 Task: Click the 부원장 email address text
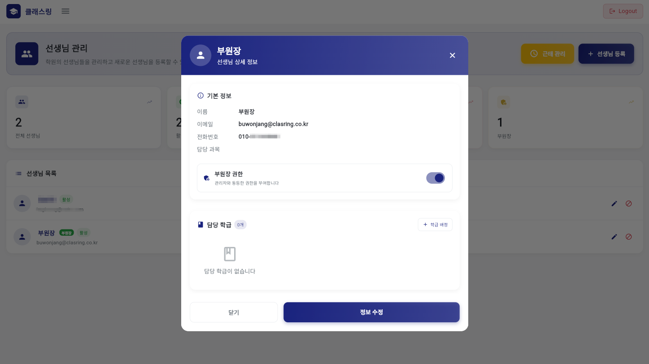click(273, 124)
